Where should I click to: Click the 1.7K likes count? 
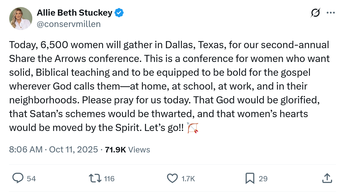(188, 179)
